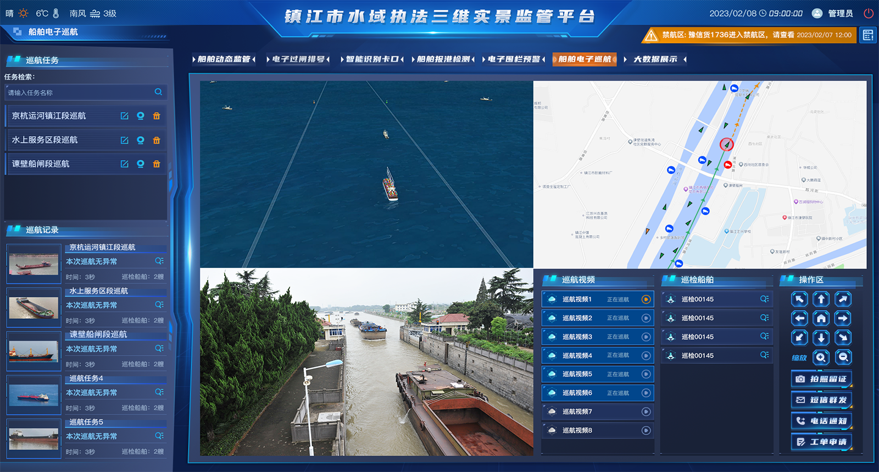Click the up arrow in the 操作区 panel
The height and width of the screenshot is (472, 879).
[821, 299]
